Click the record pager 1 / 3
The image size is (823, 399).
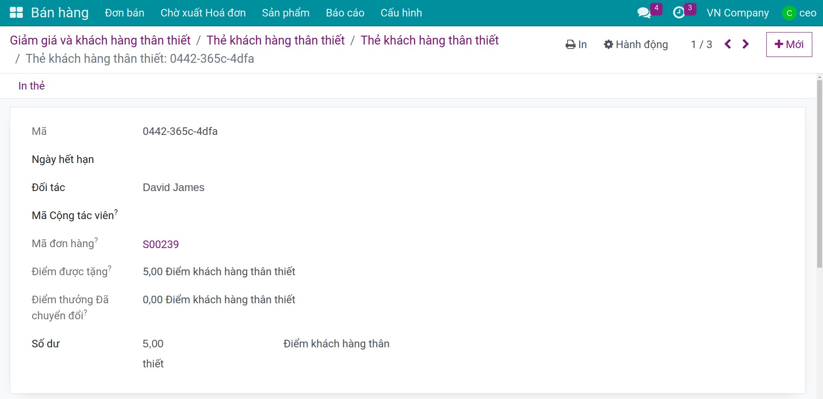[x=701, y=45]
